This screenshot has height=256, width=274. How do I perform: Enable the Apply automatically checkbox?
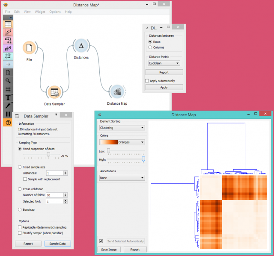147,81
